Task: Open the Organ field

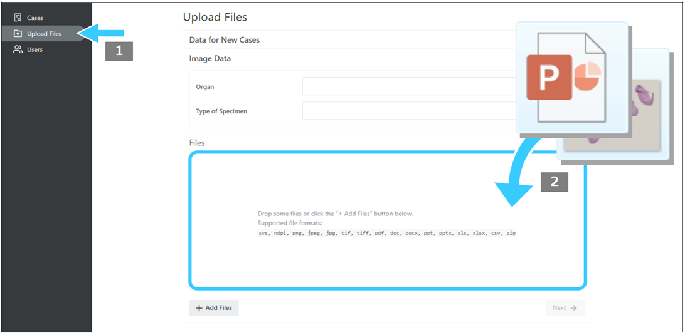Action: (x=409, y=86)
